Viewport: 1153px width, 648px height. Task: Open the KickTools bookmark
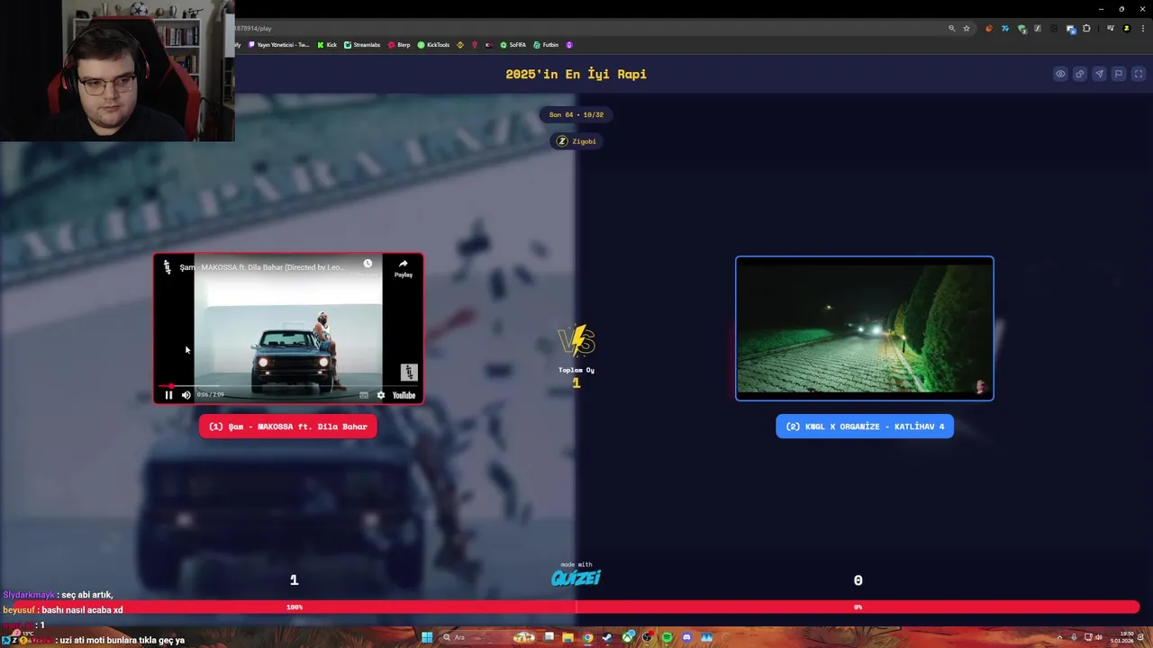(433, 45)
